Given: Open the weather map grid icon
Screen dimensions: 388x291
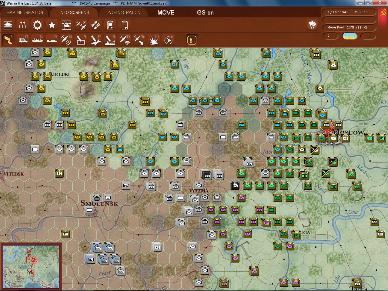Looking at the screenshot, I should coord(66,25).
